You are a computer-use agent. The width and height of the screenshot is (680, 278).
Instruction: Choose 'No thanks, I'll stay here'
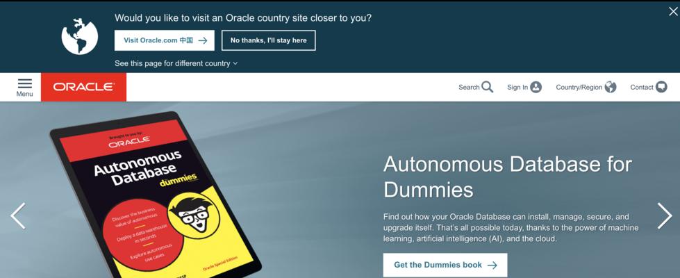(268, 40)
